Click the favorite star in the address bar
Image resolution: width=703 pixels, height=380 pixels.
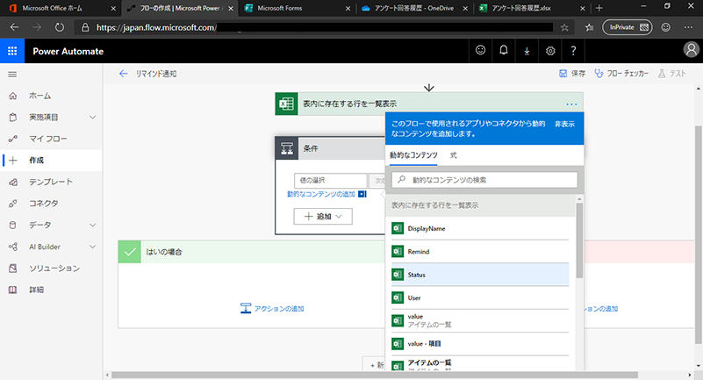click(564, 27)
